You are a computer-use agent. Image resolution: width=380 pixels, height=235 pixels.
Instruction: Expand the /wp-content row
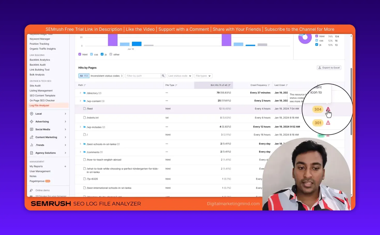coord(80,101)
